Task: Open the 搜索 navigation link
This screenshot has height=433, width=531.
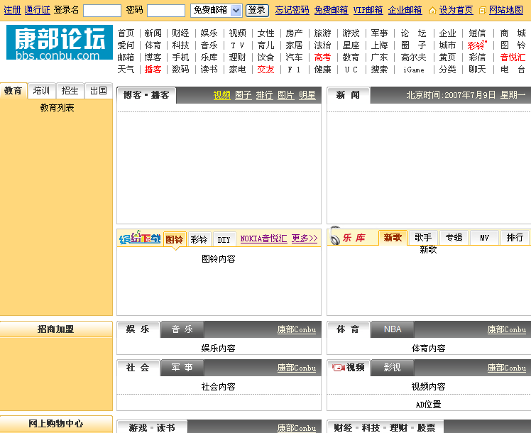Action: coord(379,70)
